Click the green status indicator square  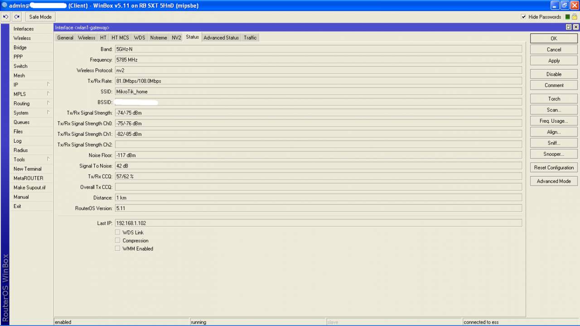[x=568, y=17]
